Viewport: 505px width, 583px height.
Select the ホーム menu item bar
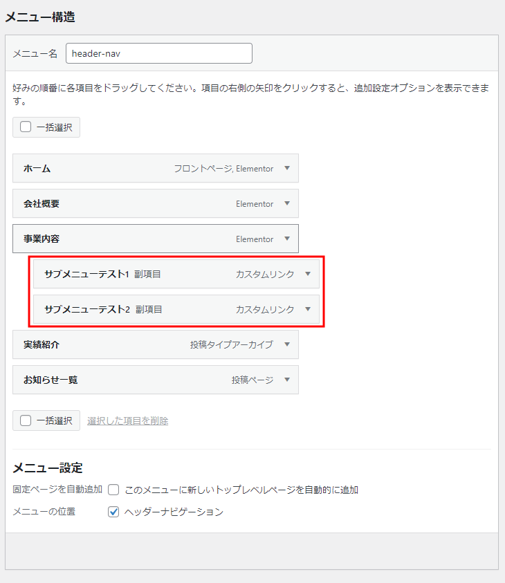[104, 168]
